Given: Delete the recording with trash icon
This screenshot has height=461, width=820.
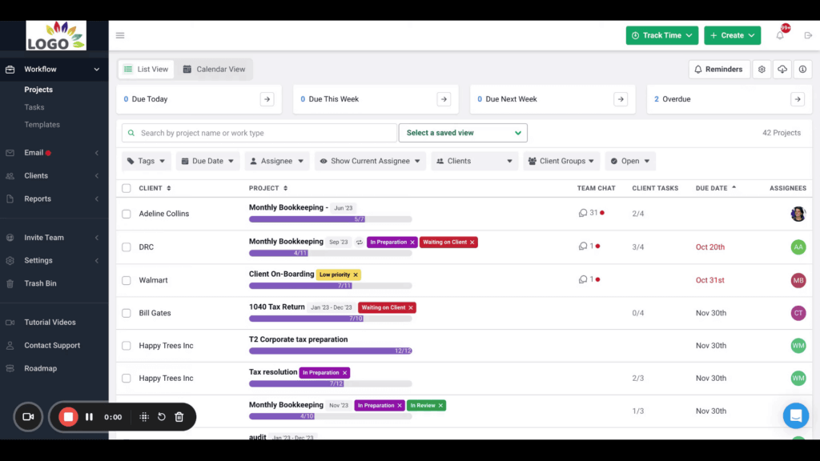Looking at the screenshot, I should [179, 417].
